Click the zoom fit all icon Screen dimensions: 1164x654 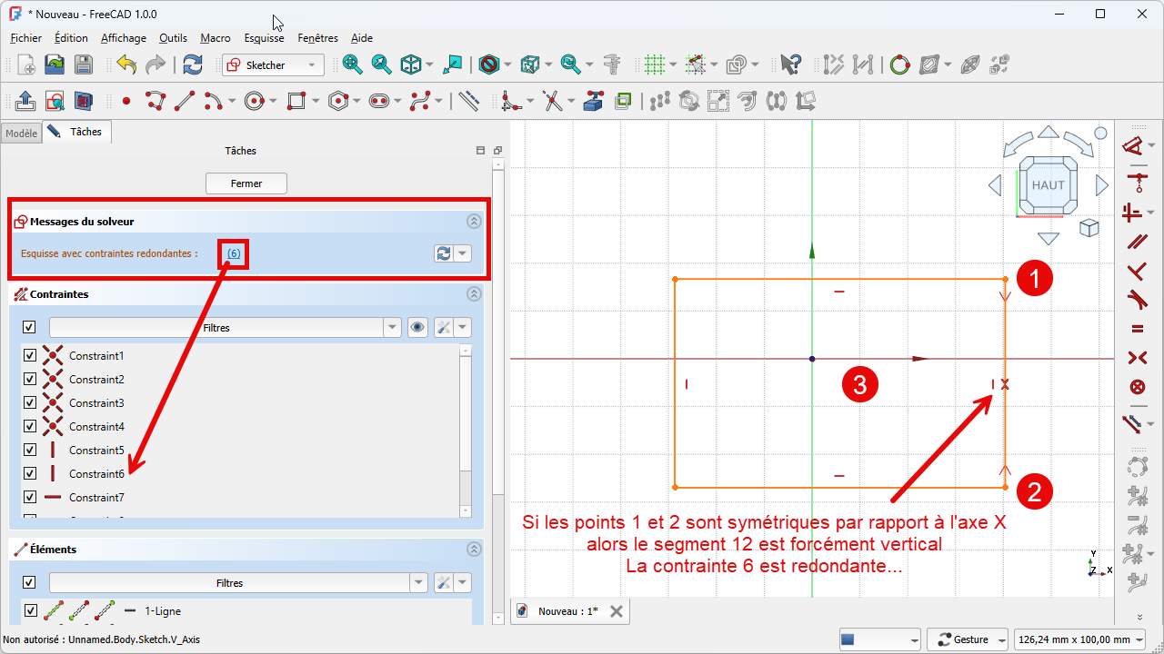pyautogui.click(x=352, y=64)
